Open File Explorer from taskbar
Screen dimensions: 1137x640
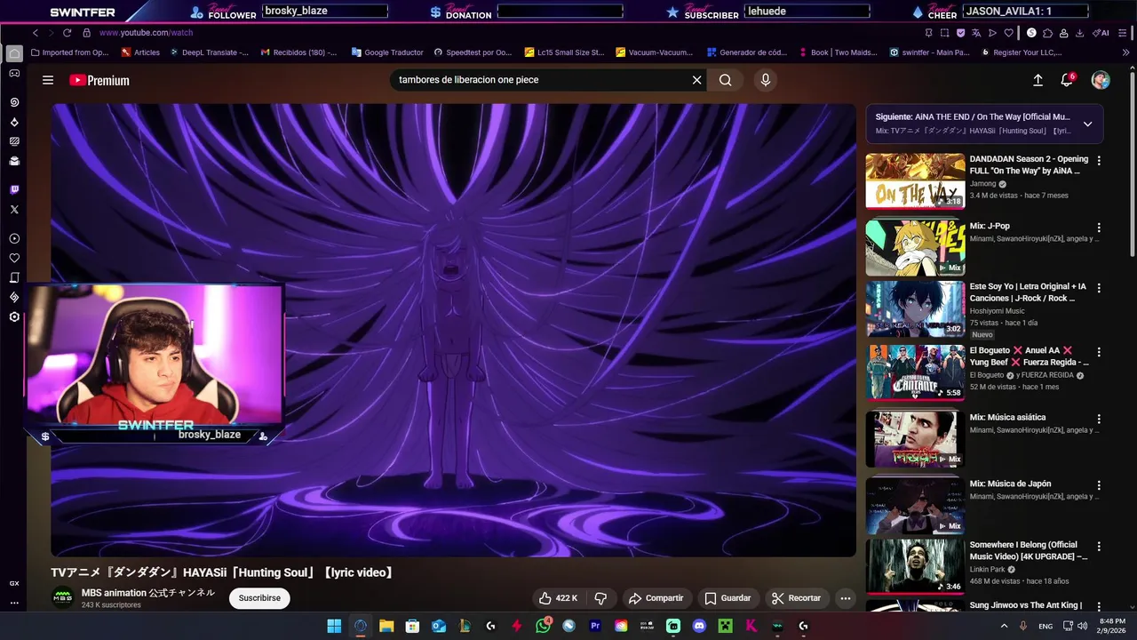[386, 626]
